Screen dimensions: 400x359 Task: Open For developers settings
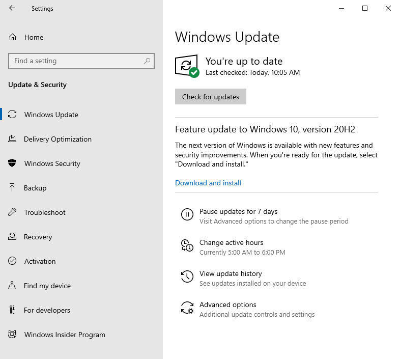coord(47,310)
